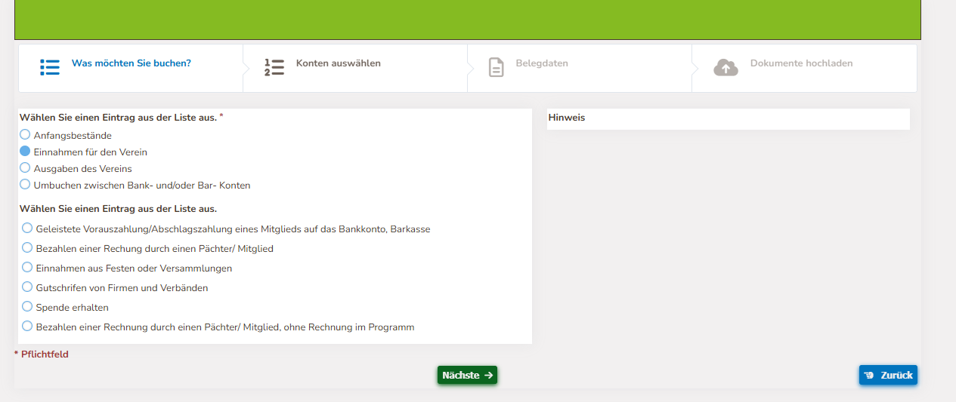Click the blue 'Zurück' button
The width and height of the screenshot is (956, 402).
888,375
